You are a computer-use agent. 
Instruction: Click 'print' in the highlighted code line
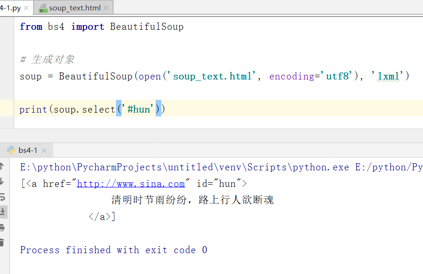33,109
